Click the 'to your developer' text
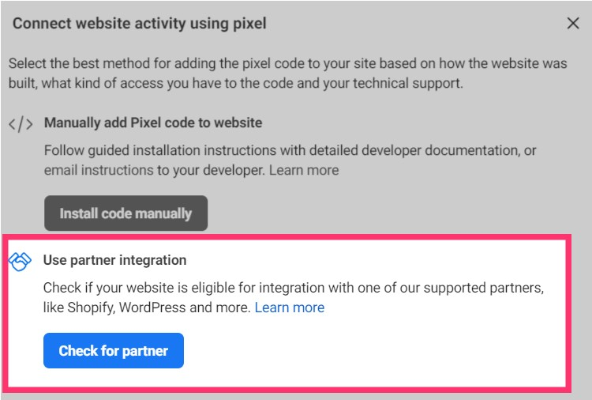 [211, 170]
